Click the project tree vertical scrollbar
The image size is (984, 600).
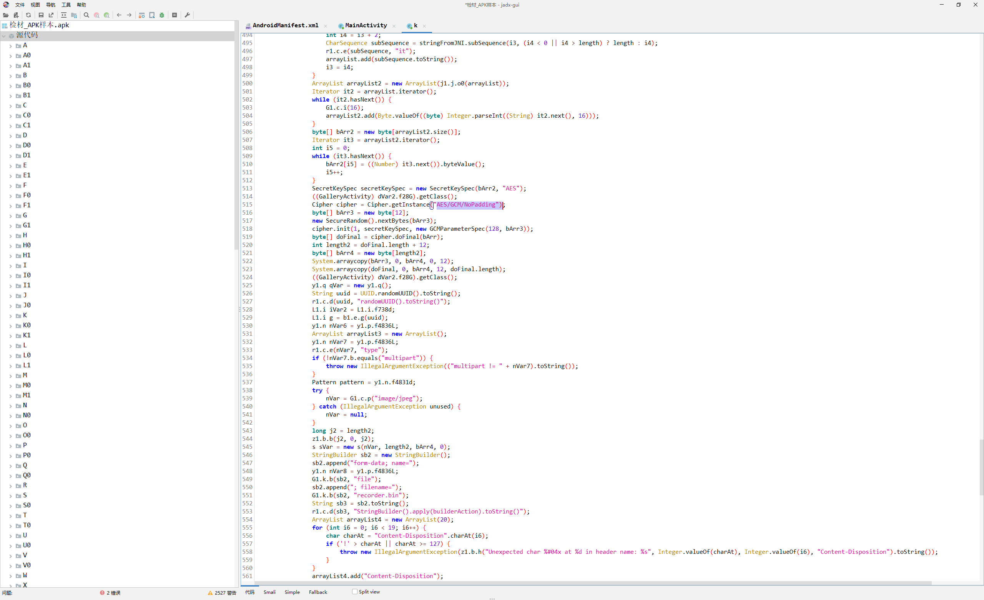[x=236, y=136]
